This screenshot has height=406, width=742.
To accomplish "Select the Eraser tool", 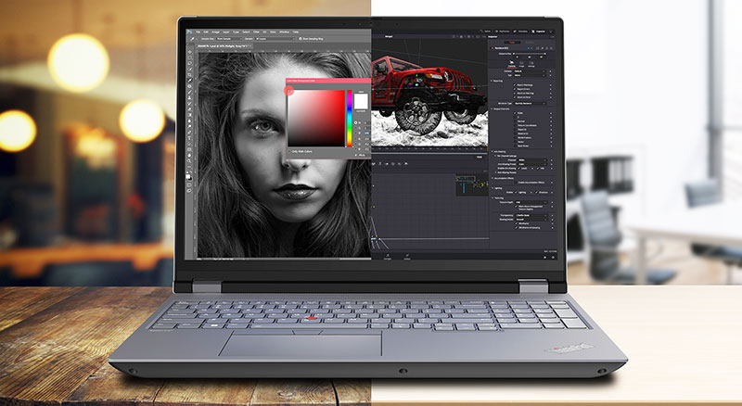I will pos(190,109).
